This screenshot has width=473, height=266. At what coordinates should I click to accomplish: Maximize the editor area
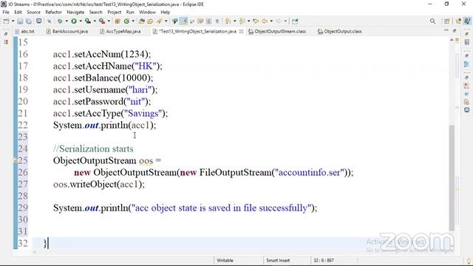coord(455,30)
